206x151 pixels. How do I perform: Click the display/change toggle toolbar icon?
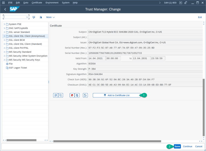[34, 17]
